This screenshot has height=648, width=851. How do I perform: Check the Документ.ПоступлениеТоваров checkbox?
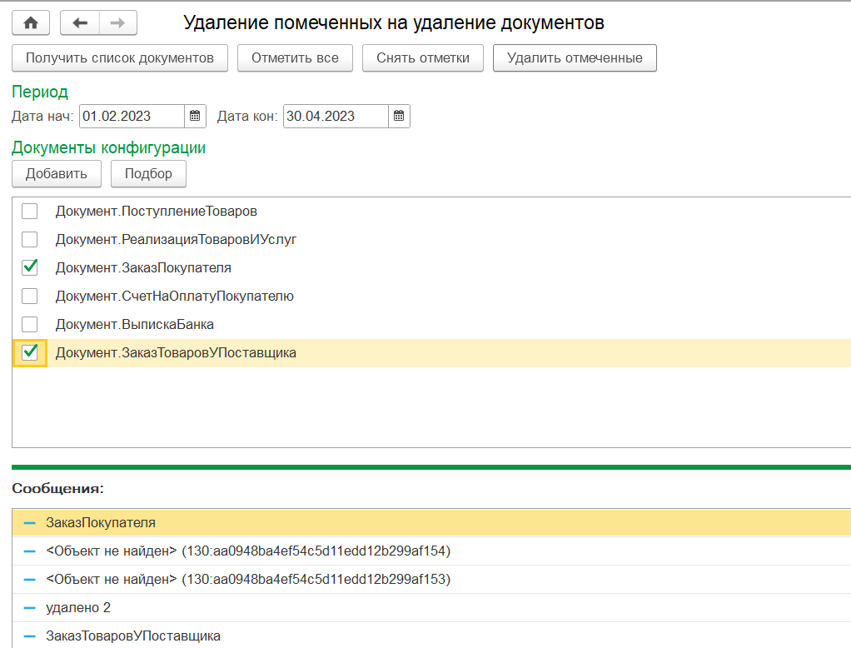tap(30, 211)
